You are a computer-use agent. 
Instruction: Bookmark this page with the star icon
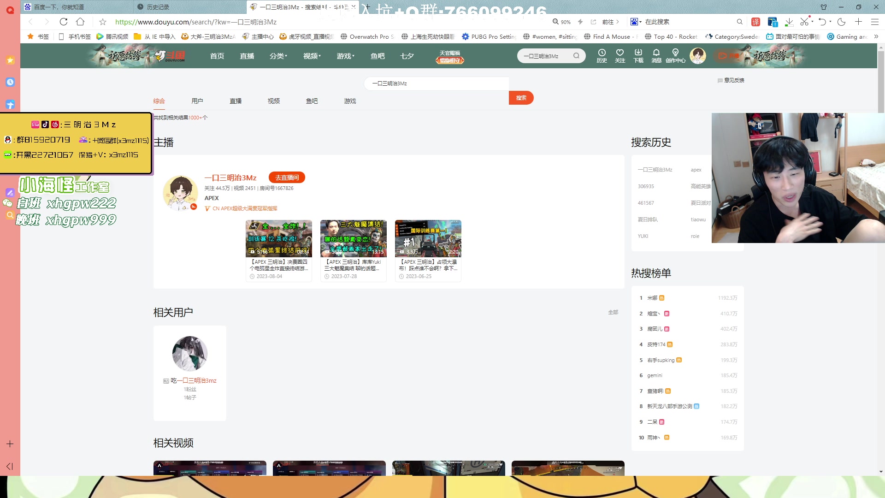coord(103,22)
